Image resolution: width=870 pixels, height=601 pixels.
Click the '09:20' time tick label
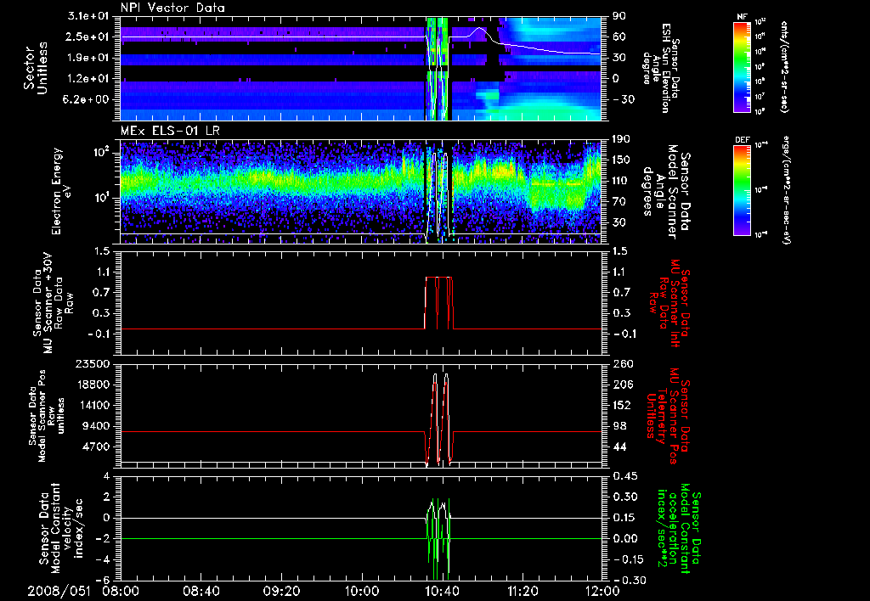coord(282,592)
